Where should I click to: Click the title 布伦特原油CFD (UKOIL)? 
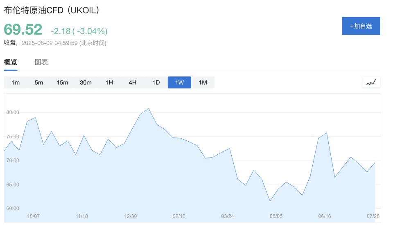click(x=52, y=10)
